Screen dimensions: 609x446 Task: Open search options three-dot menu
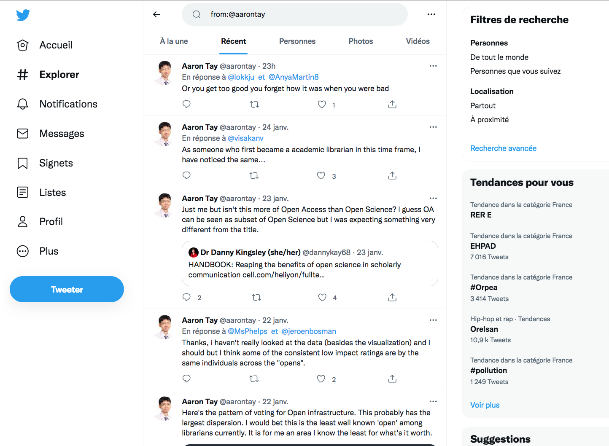coord(431,14)
